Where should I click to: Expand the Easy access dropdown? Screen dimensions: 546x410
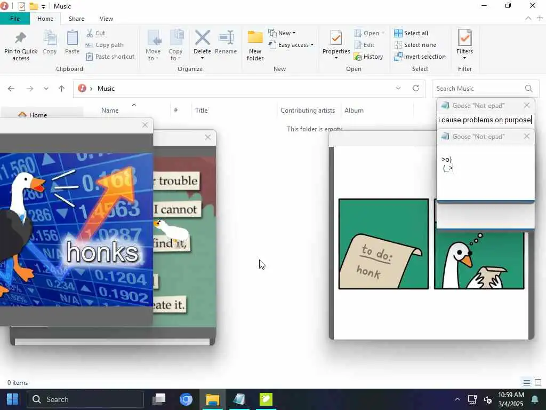coord(291,45)
